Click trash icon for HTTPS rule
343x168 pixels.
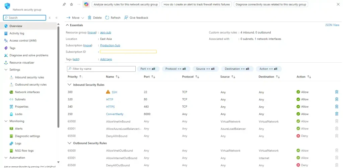pos(336,107)
